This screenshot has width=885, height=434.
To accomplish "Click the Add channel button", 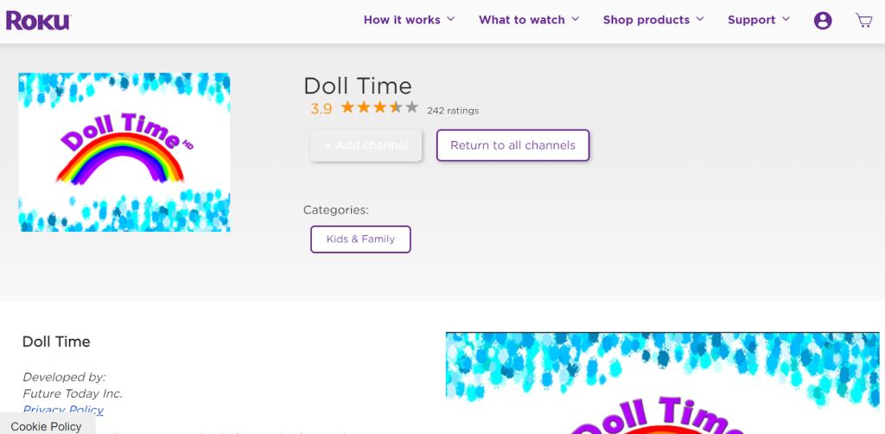I will (x=366, y=145).
